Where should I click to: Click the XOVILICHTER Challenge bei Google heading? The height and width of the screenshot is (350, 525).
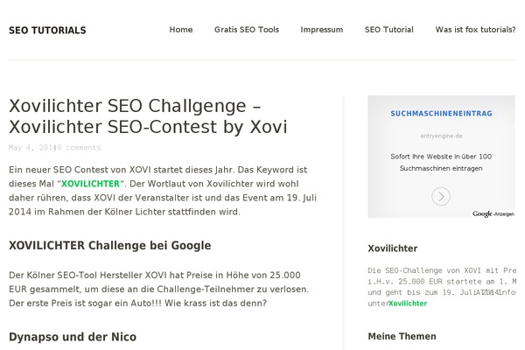(x=110, y=246)
